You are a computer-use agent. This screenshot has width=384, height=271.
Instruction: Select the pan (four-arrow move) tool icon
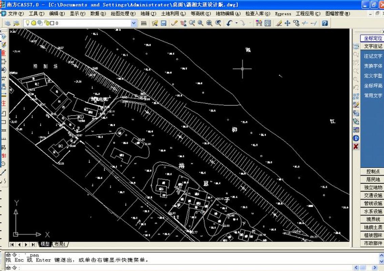(287, 23)
